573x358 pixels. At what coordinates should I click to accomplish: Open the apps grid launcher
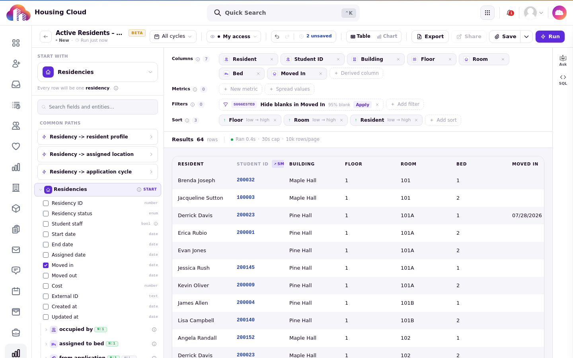pos(487,13)
